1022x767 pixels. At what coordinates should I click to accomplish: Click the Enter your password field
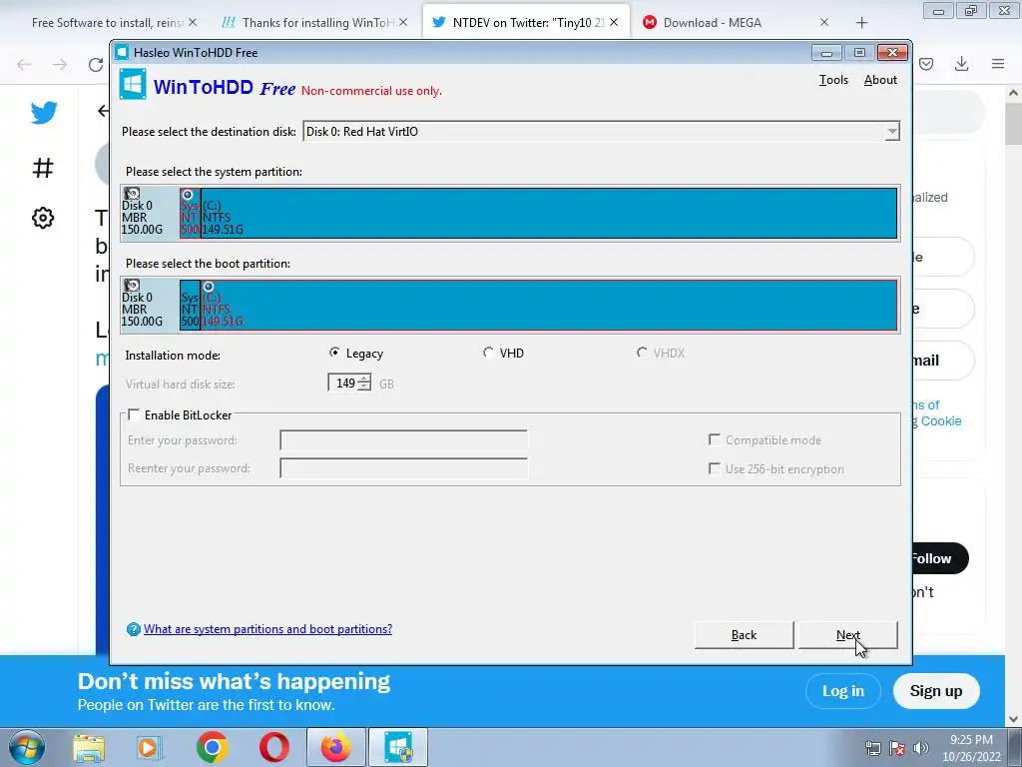coord(403,440)
